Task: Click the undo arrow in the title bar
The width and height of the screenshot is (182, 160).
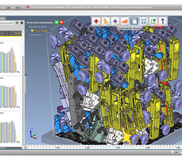Action: coord(23,8)
